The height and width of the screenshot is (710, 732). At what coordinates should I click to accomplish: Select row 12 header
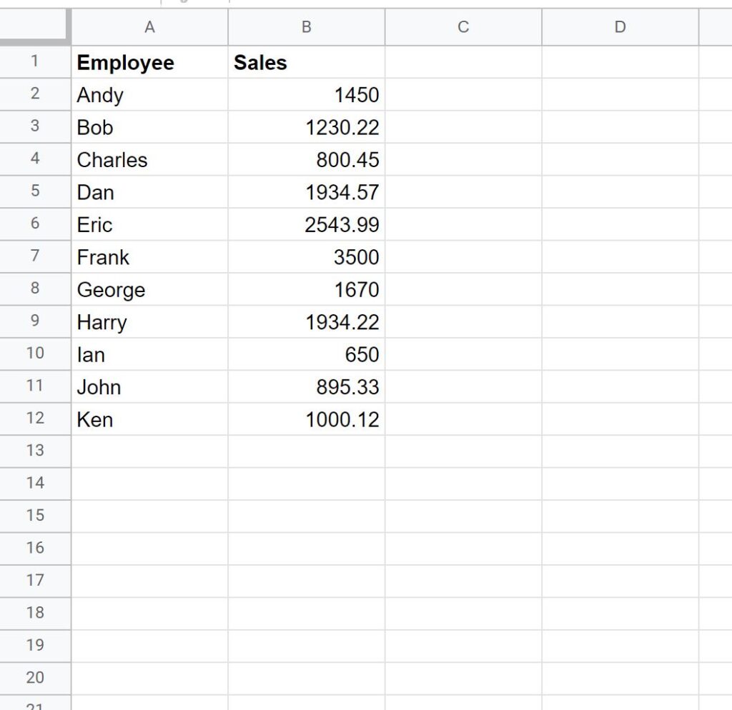pos(35,419)
